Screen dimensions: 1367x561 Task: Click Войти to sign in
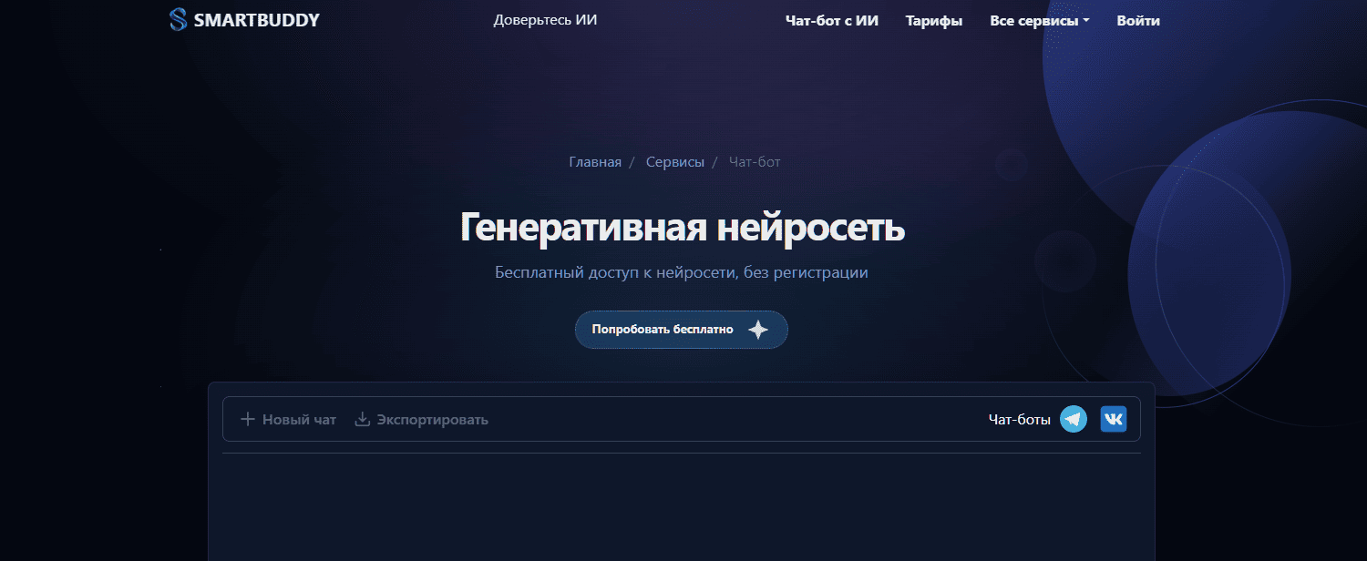1138,21
